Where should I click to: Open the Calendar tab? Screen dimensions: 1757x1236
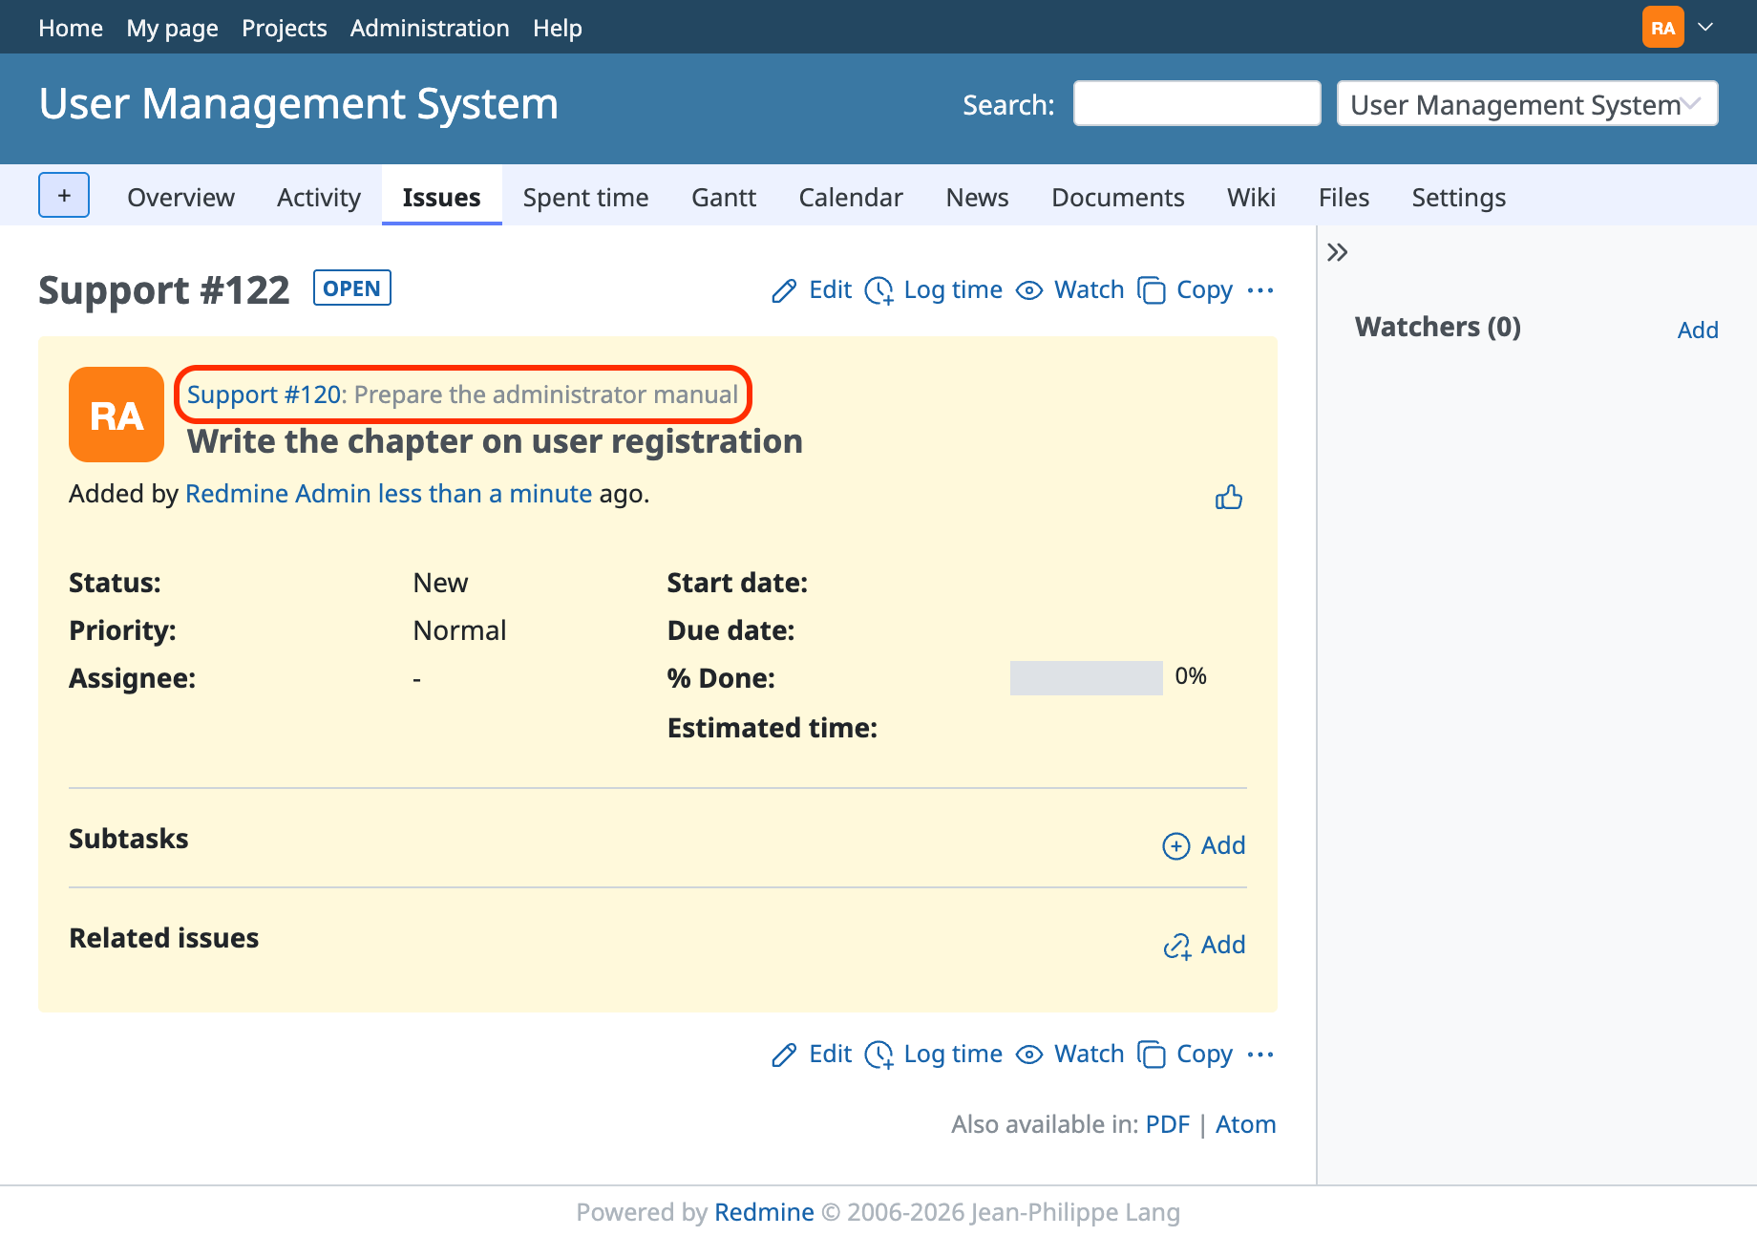851,197
